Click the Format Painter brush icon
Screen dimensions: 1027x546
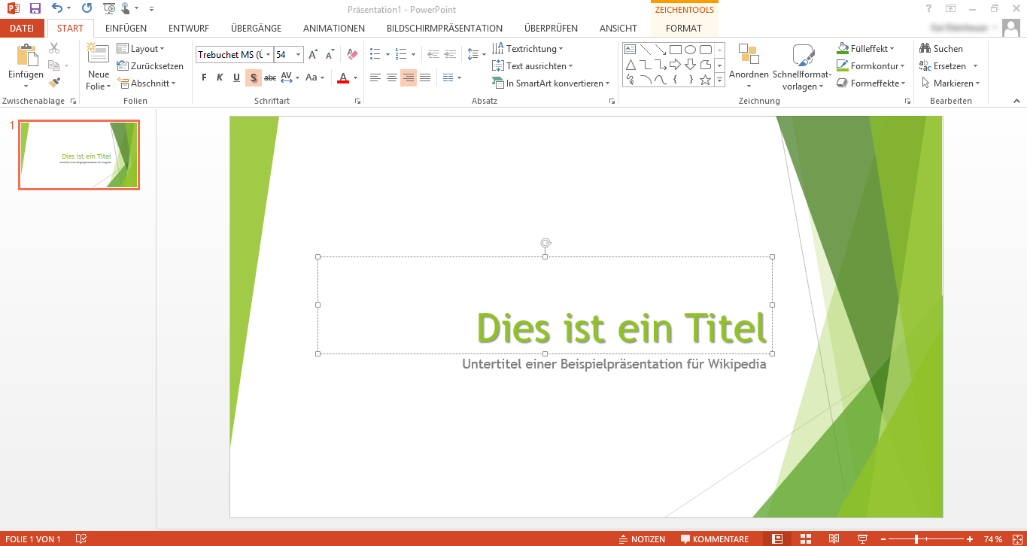(x=54, y=82)
